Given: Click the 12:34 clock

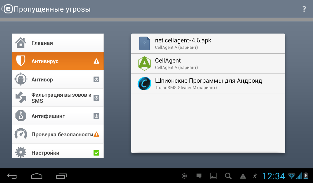Looking at the screenshot, I should 274,176.
